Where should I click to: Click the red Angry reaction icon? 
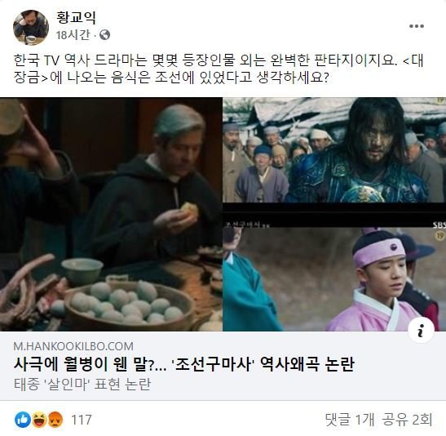tap(55, 420)
